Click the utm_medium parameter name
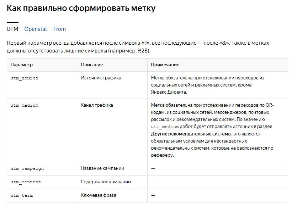The image size is (292, 206). click(x=24, y=105)
